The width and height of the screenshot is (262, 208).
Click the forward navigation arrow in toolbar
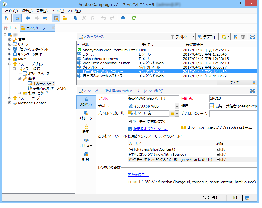(x=37, y=18)
